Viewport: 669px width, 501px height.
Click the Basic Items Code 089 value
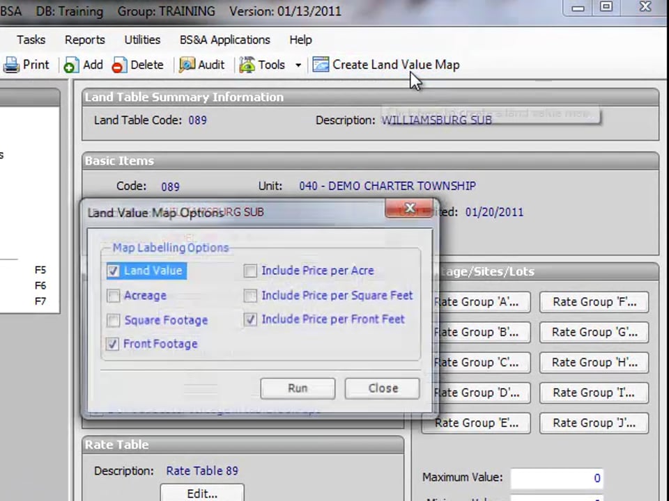click(170, 186)
